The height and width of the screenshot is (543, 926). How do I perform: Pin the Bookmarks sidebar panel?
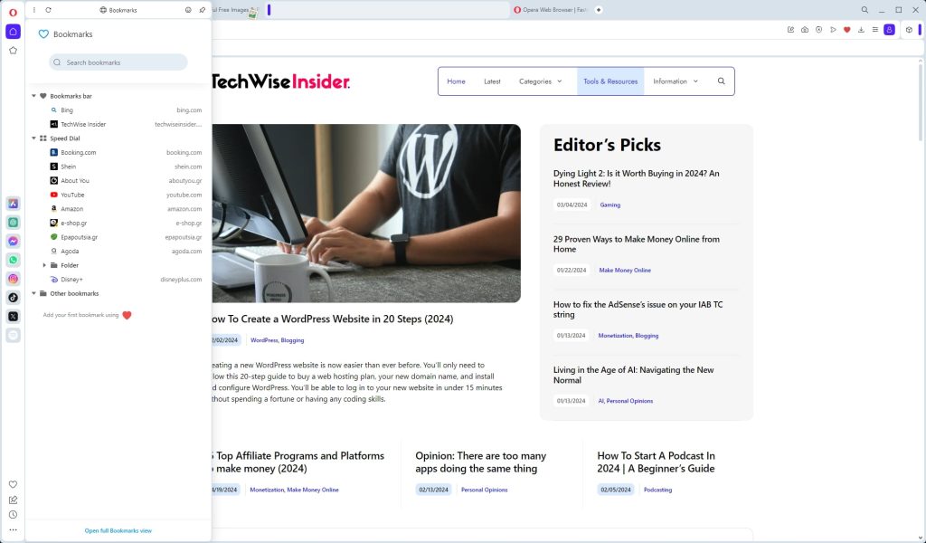[x=201, y=10]
